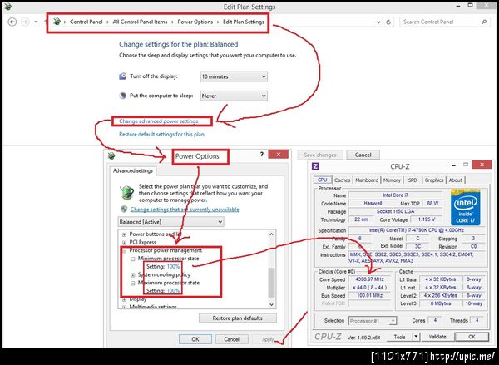499x365 pixels.
Task: Expand Power buttons and lid node
Action: pyautogui.click(x=124, y=234)
